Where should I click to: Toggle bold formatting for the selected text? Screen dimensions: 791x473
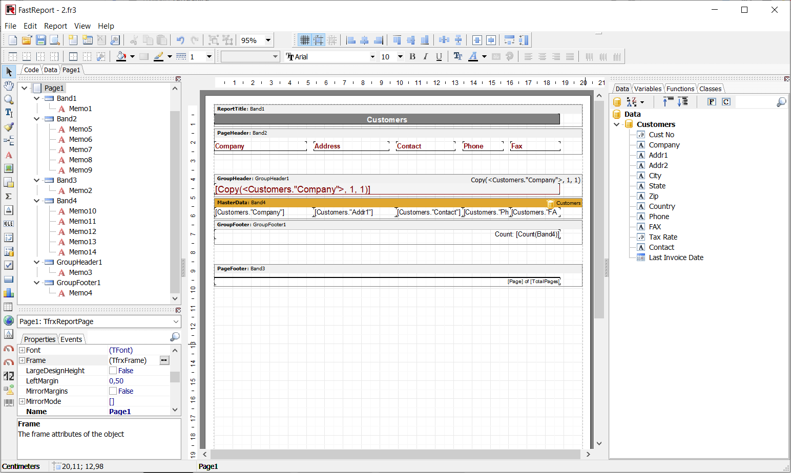tap(412, 56)
